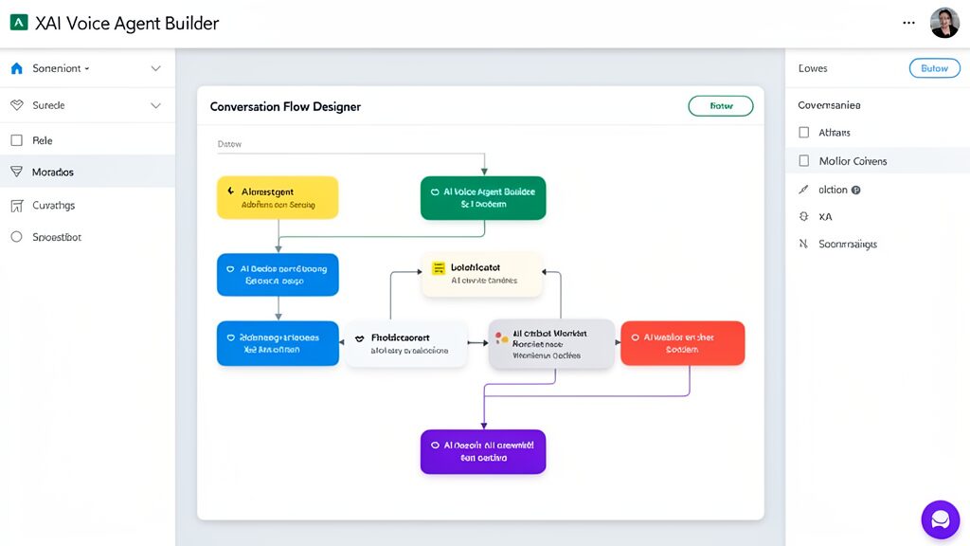Open the purple chat bubble button
970x546 pixels.
coord(940,519)
